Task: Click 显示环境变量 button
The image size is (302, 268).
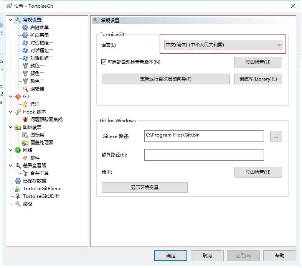Action: coord(144,187)
